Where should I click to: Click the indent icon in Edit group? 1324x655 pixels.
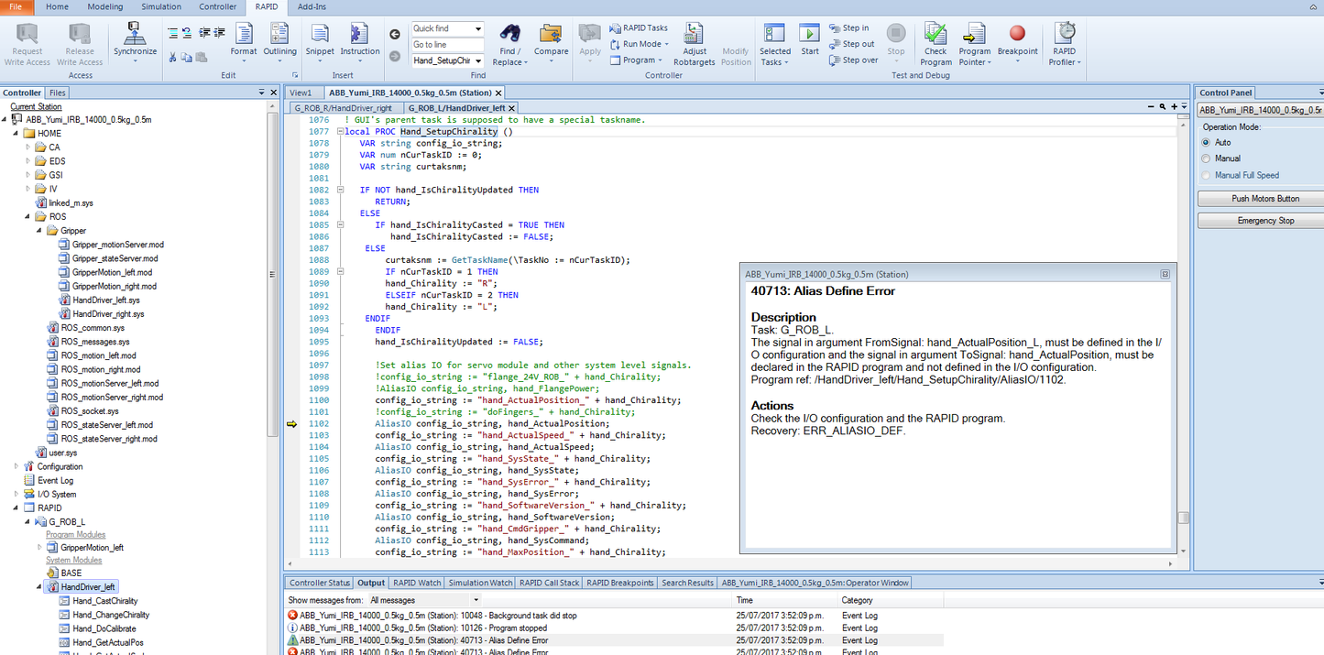click(x=203, y=33)
